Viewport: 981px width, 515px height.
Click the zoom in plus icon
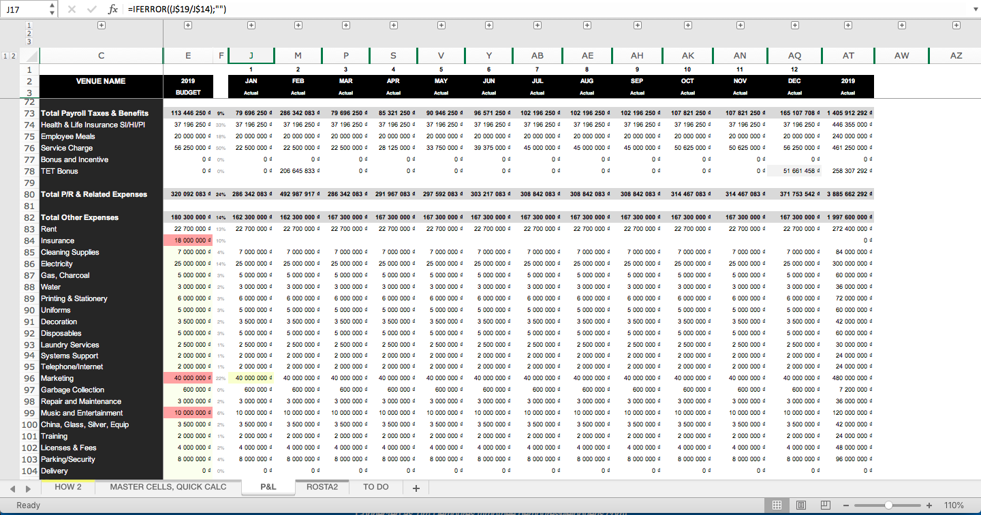929,505
